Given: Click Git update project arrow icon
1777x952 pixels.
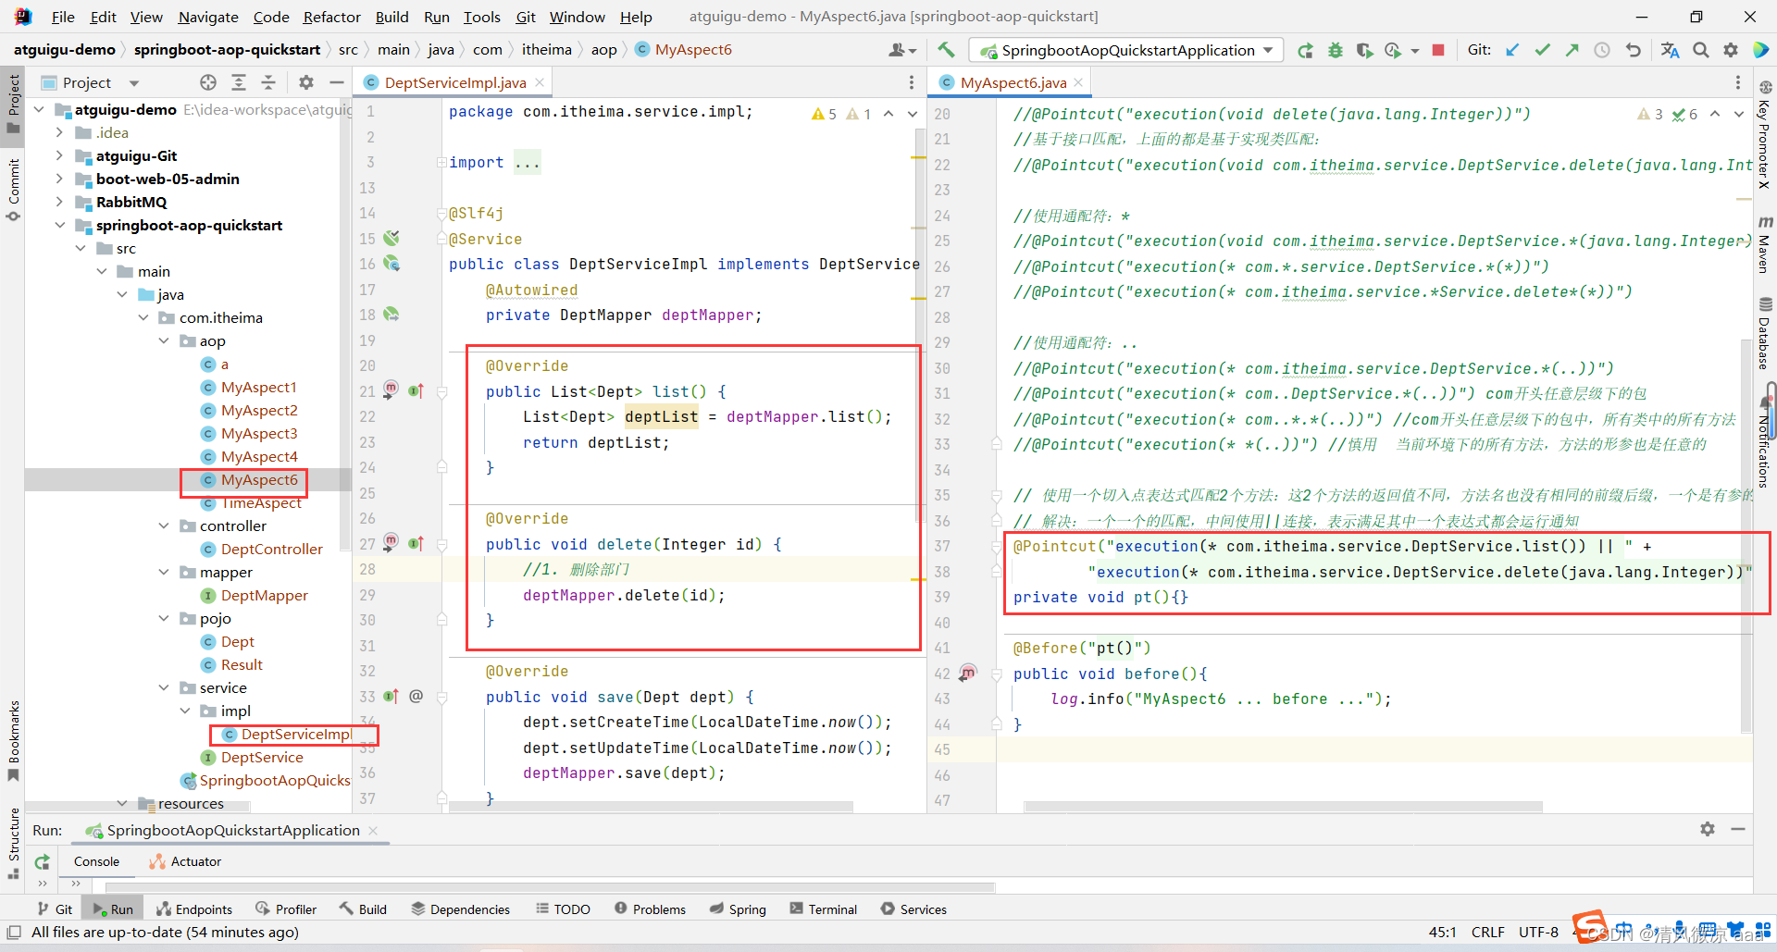Looking at the screenshot, I should click(x=1512, y=50).
